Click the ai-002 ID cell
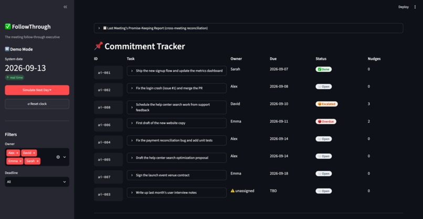This screenshot has width=423, height=219. 108,90
